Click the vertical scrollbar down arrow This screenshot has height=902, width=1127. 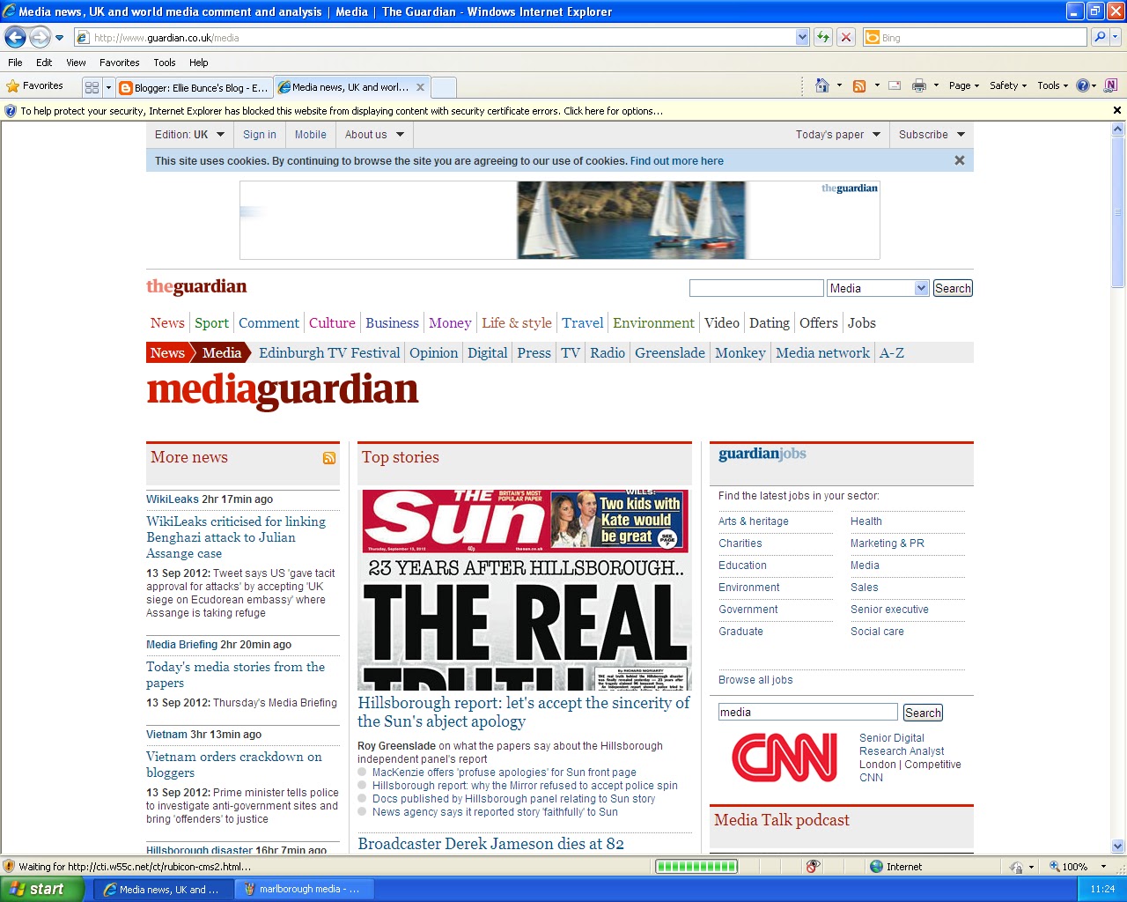1118,847
